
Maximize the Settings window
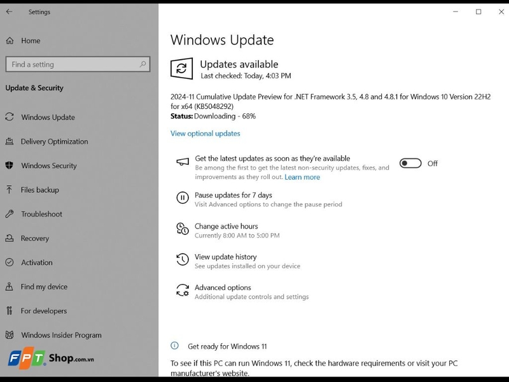coord(478,11)
